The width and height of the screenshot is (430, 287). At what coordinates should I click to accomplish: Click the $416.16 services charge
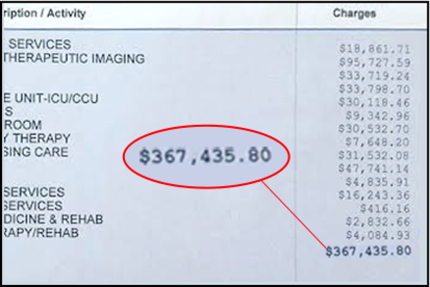click(385, 208)
